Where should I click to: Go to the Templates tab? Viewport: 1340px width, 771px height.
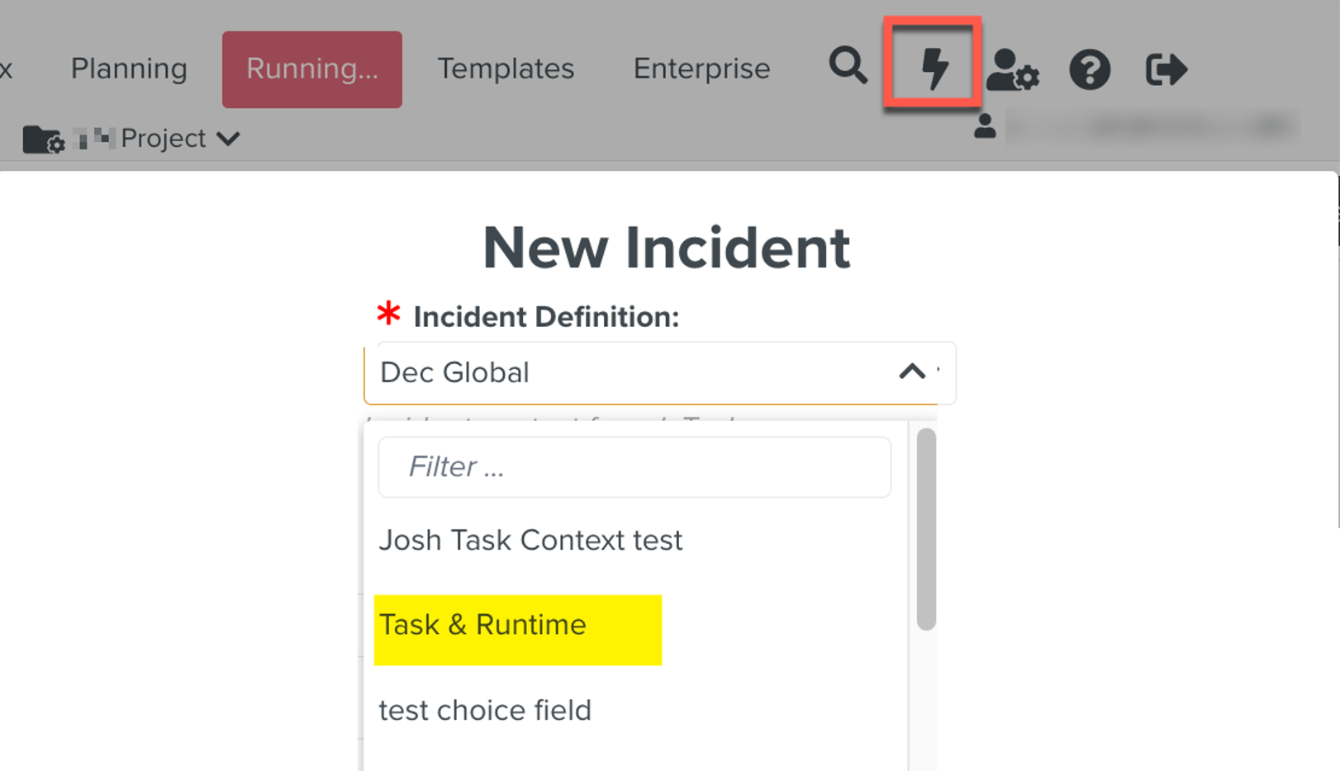click(x=506, y=69)
